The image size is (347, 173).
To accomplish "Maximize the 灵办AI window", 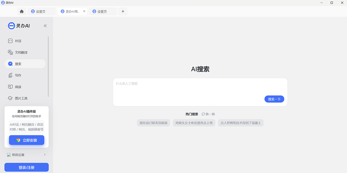I will (332, 3).
